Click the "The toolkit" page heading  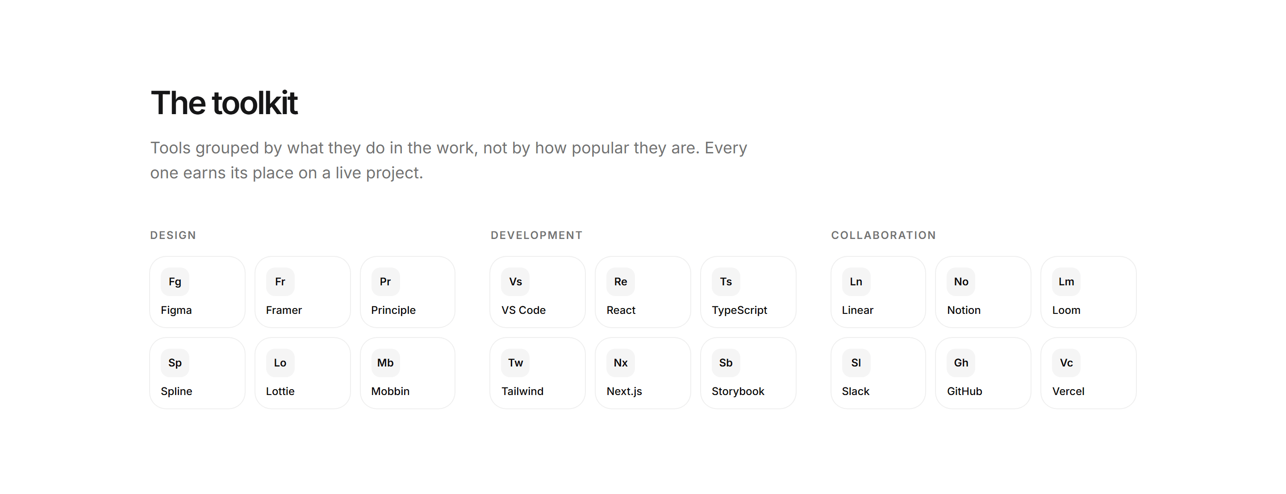(x=224, y=103)
